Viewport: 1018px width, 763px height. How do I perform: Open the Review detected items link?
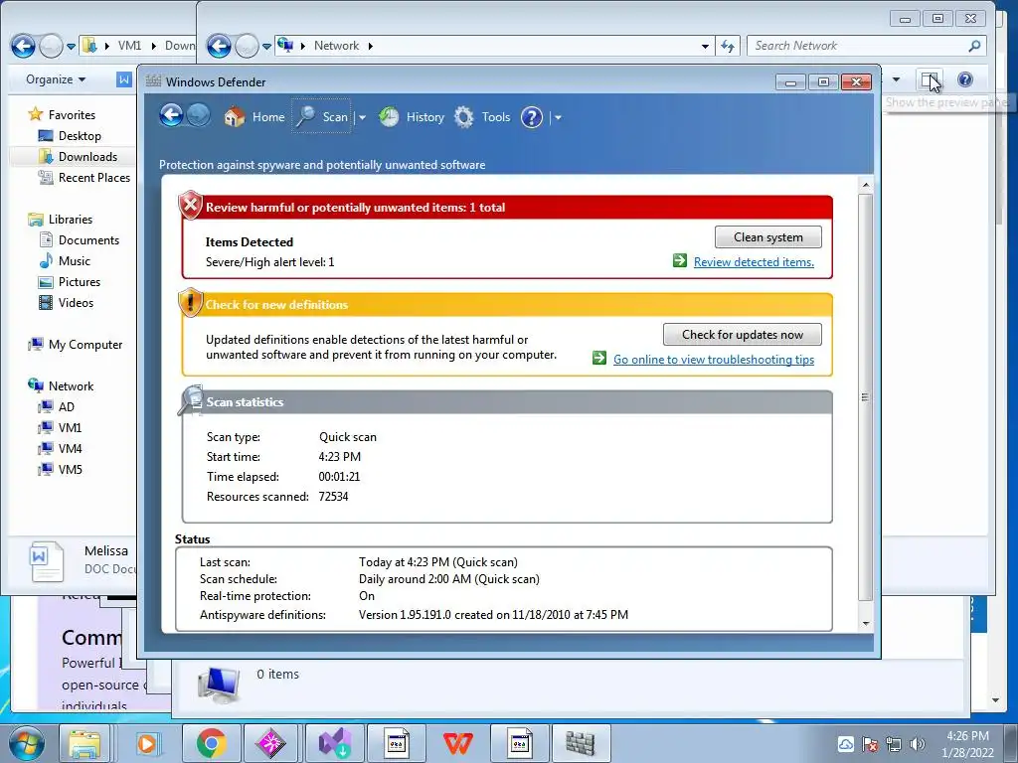click(754, 262)
